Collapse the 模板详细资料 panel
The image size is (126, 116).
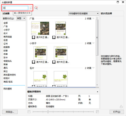coord(98,92)
